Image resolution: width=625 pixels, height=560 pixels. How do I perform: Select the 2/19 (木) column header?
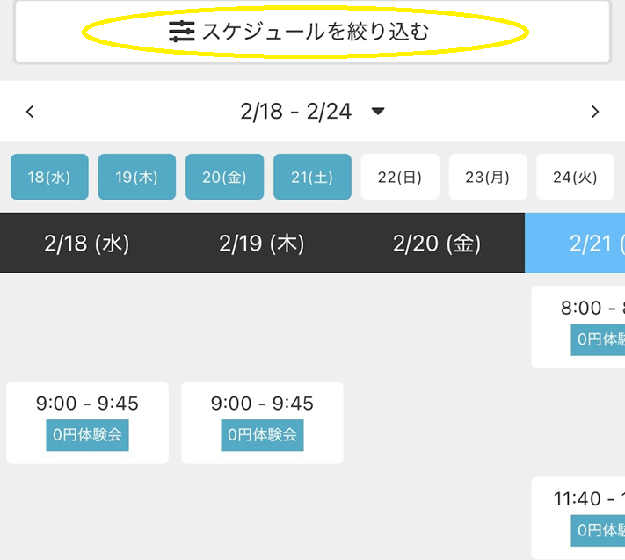pyautogui.click(x=262, y=244)
